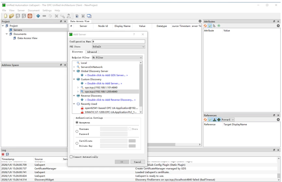Open the Endpoint Filter dropdown
The width and height of the screenshot is (282, 182).
[x=117, y=57]
